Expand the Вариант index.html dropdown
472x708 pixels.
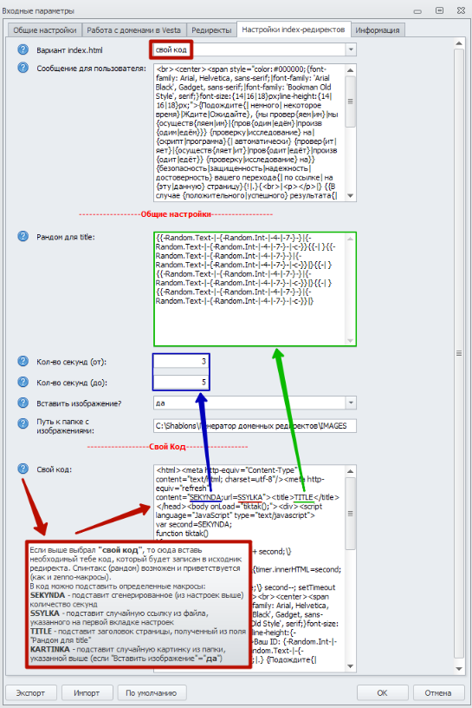coord(351,49)
